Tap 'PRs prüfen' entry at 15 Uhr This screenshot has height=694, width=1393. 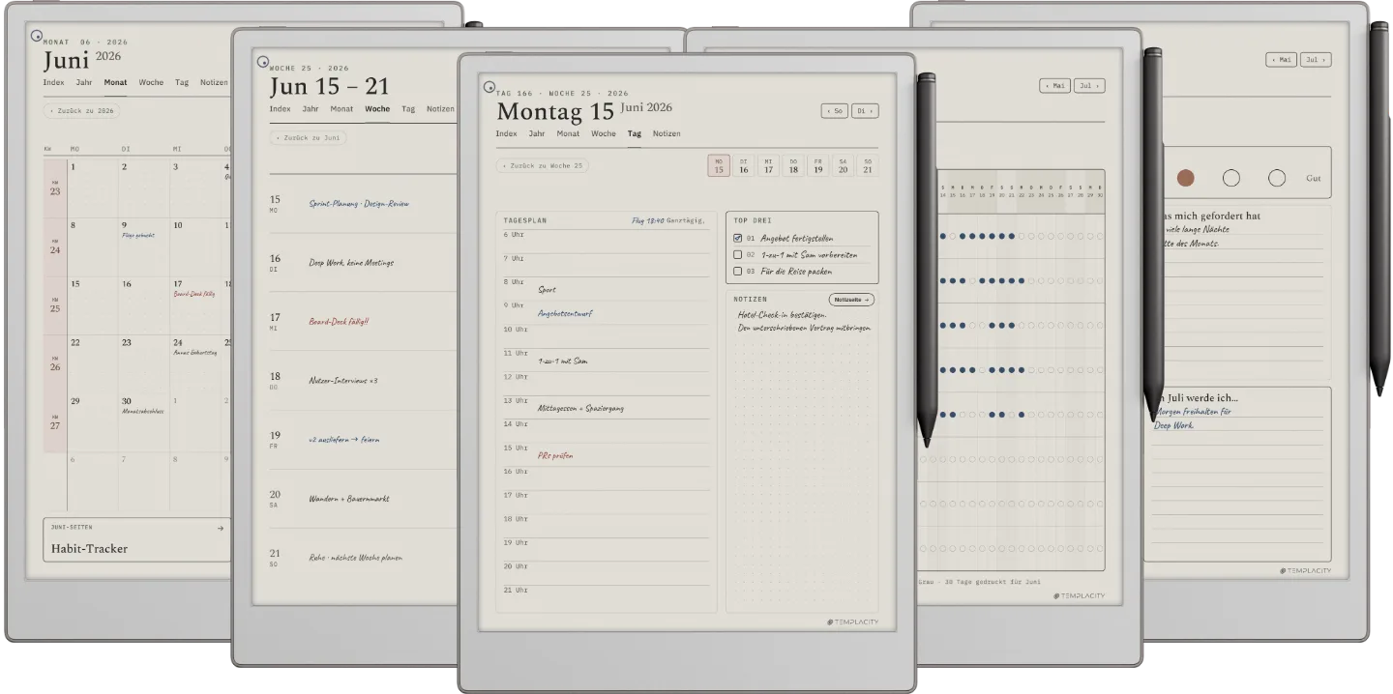[555, 455]
